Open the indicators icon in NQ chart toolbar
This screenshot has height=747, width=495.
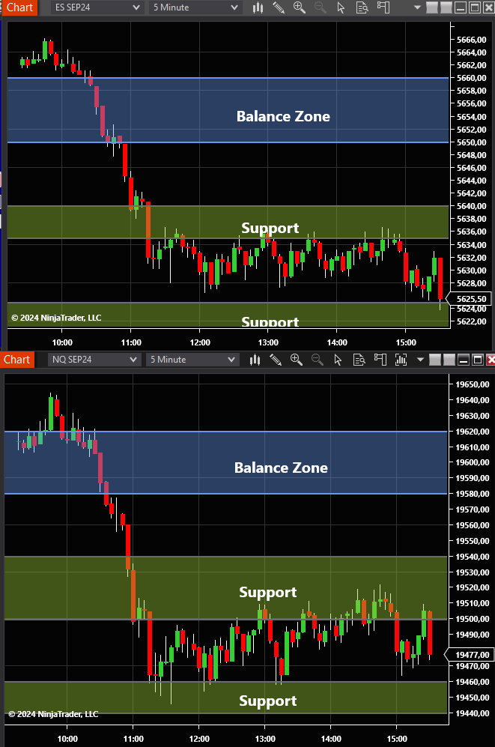pyautogui.click(x=401, y=360)
